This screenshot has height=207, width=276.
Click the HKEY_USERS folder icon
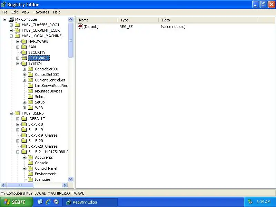coord(17,113)
